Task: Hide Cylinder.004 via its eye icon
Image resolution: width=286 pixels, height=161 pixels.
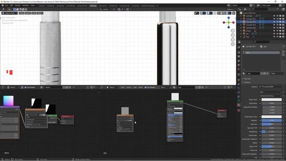Action: coord(277,28)
